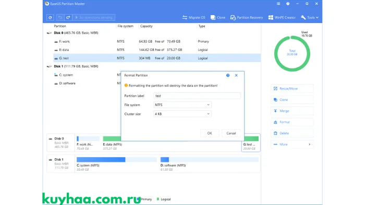
Task: Collapse the Disk 1 tree header
Action: click(x=72, y=66)
